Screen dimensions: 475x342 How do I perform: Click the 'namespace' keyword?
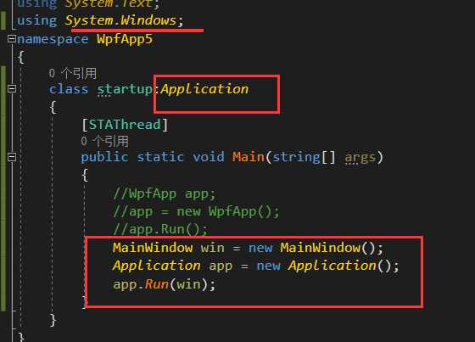[53, 40]
